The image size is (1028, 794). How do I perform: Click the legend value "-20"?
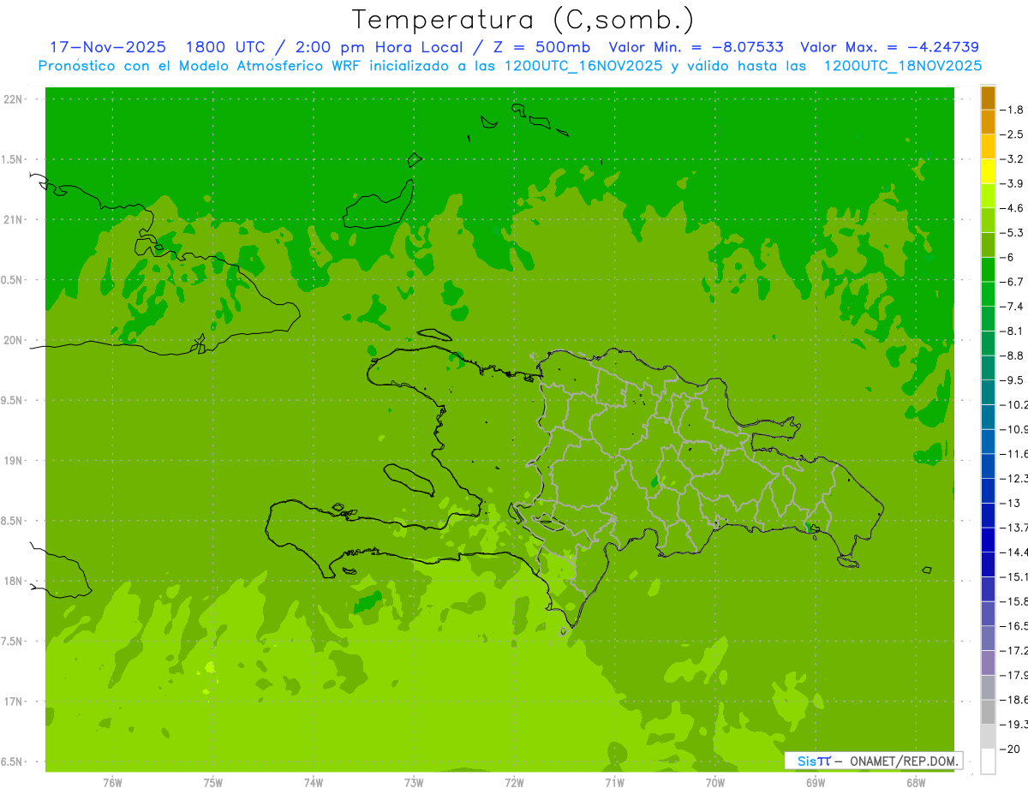(x=1010, y=749)
